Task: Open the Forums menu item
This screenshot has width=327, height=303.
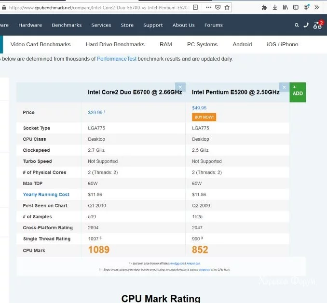Action: pyautogui.click(x=214, y=25)
